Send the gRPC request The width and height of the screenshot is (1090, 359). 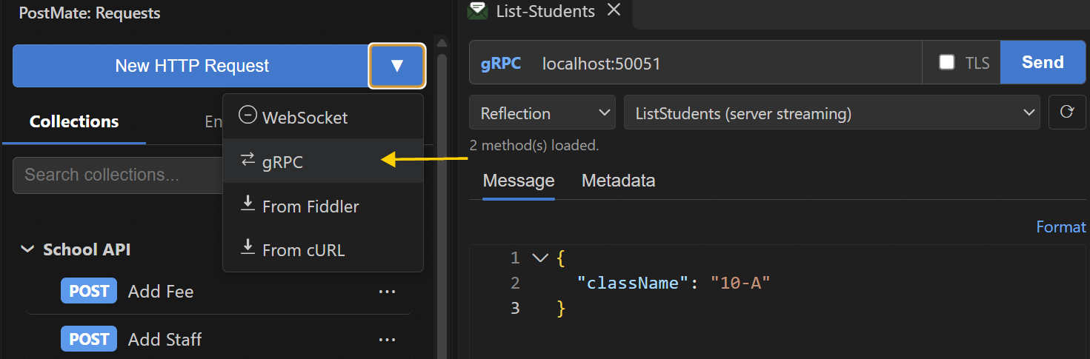pos(1043,62)
